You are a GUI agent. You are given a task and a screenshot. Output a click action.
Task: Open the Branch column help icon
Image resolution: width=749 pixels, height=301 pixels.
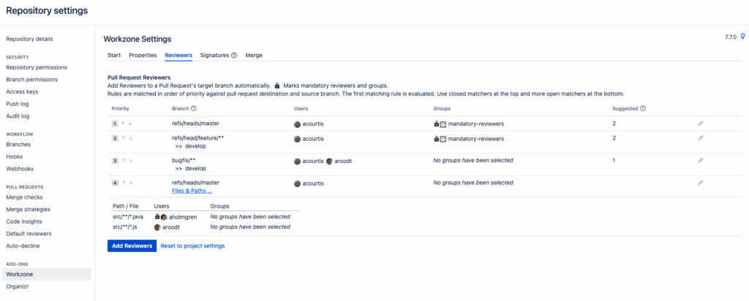[x=194, y=108]
